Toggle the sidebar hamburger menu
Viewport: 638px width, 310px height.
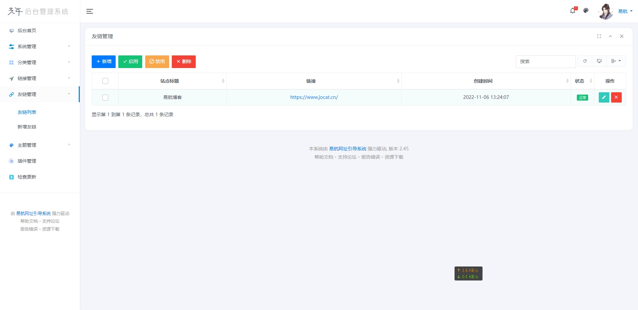[90, 11]
